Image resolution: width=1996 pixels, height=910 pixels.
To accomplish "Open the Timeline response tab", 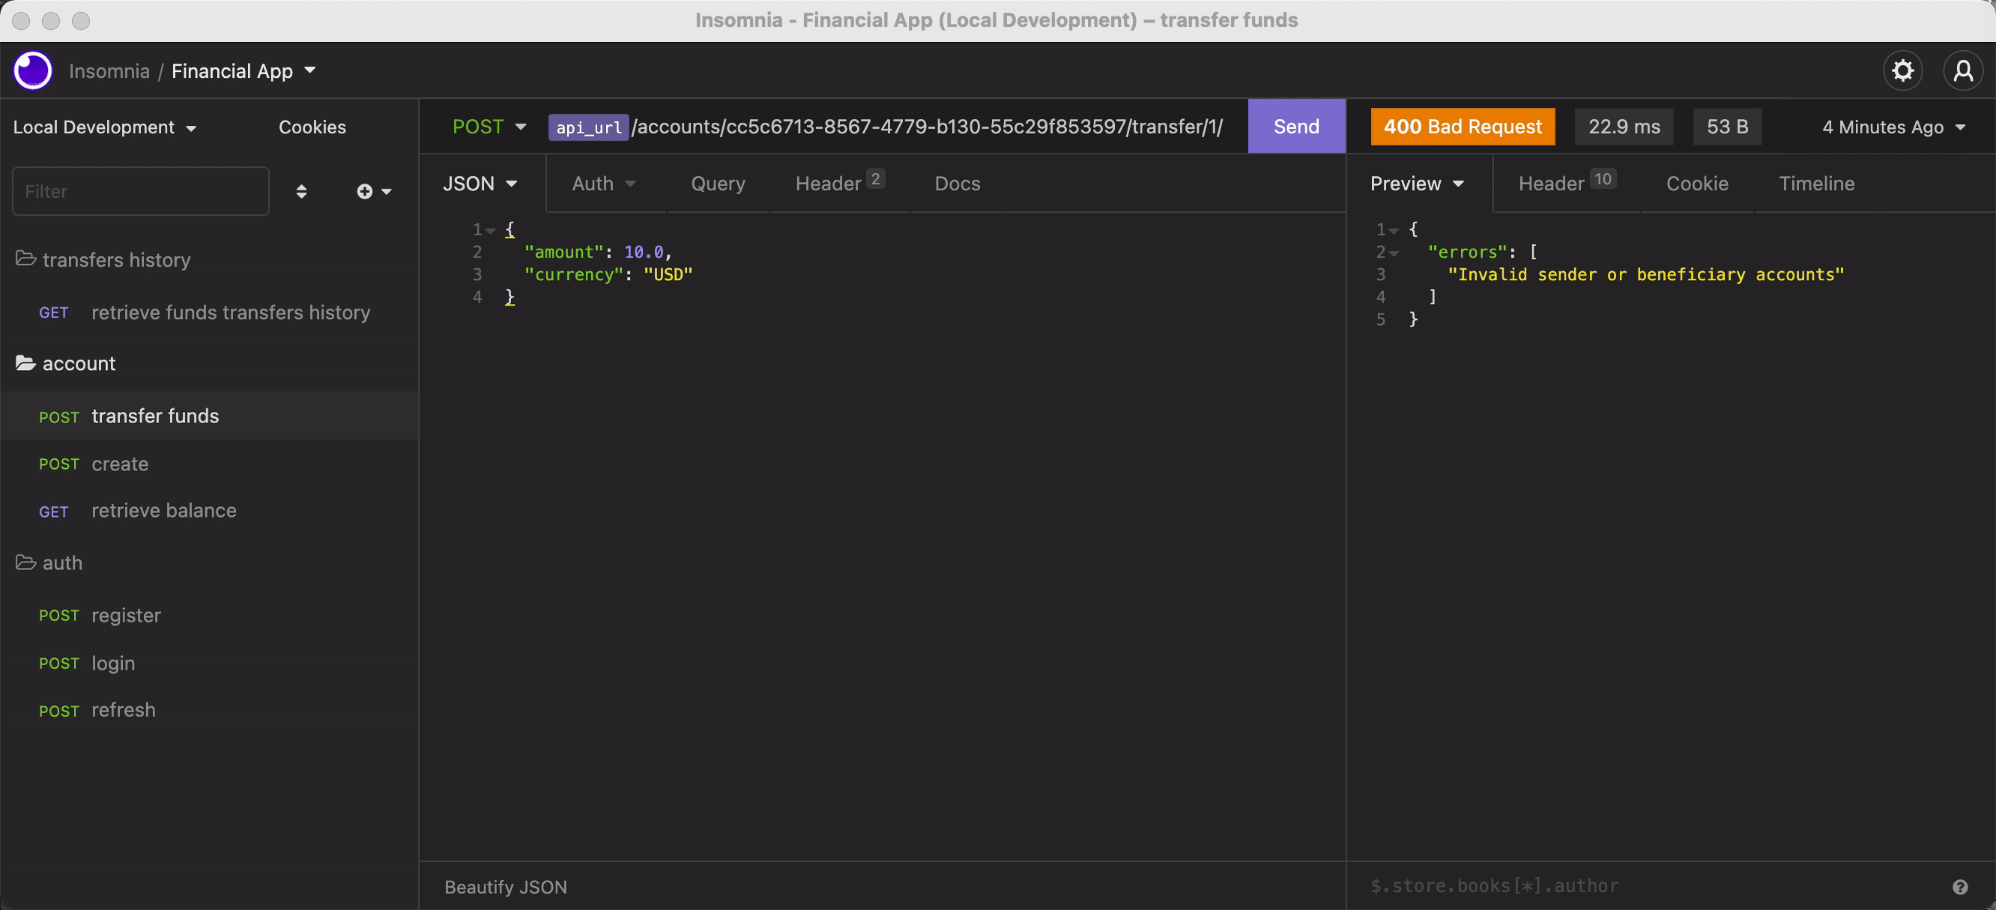I will (x=1815, y=183).
